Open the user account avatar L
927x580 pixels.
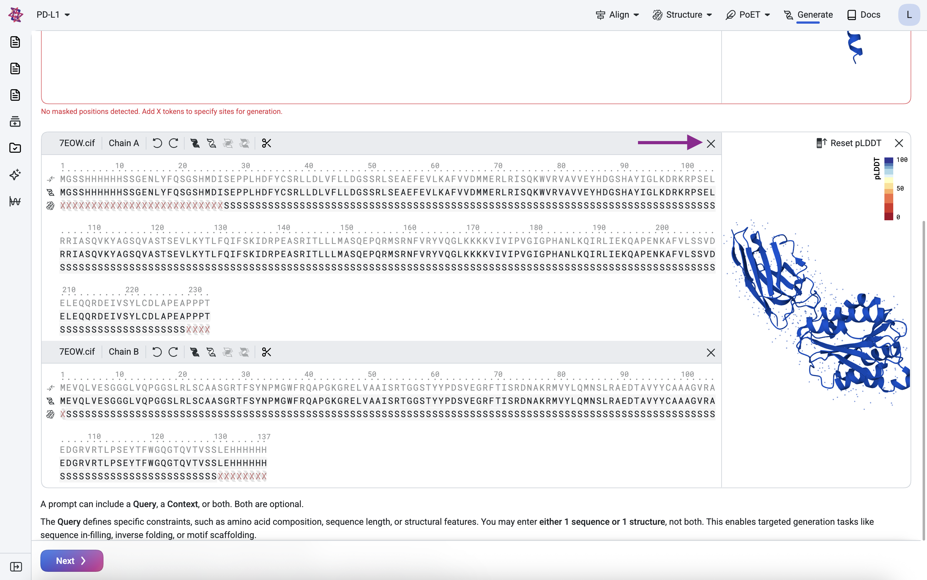pyautogui.click(x=909, y=15)
